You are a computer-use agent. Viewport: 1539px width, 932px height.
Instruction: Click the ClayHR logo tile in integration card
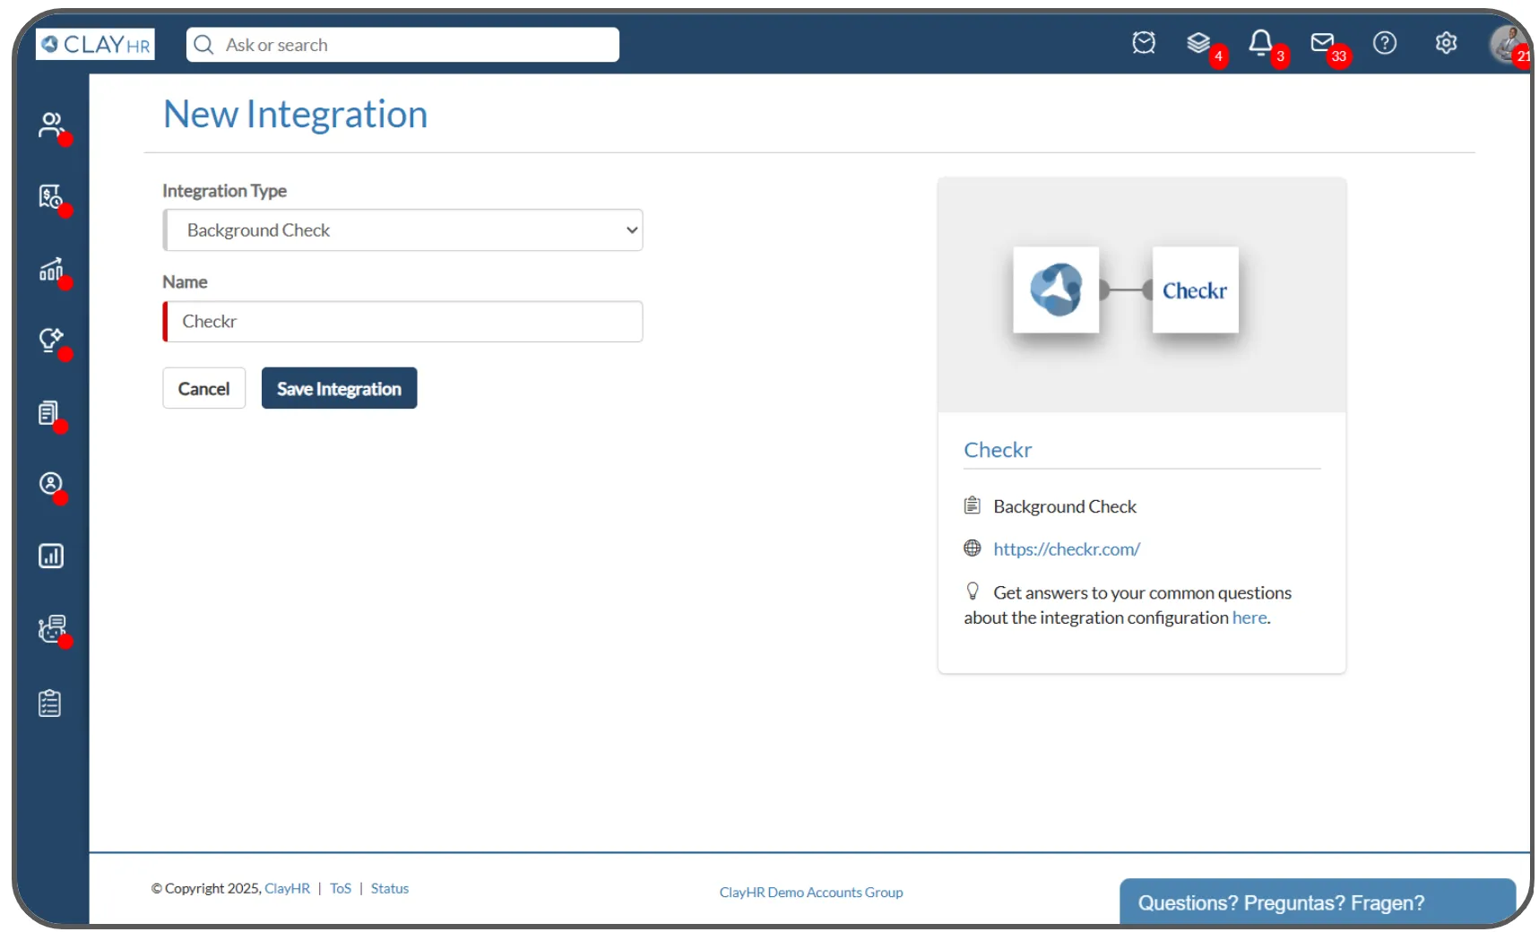click(1056, 289)
